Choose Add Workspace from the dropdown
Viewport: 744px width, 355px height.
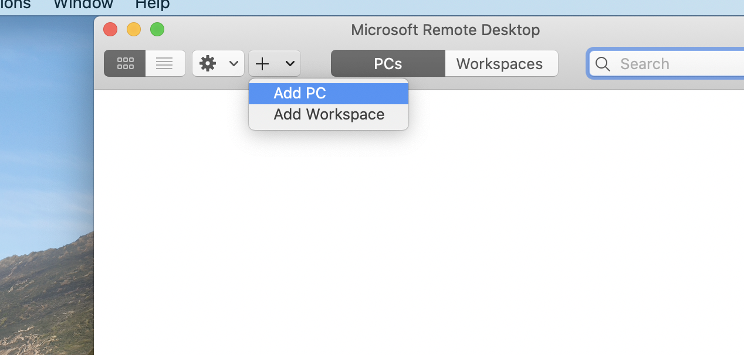329,114
